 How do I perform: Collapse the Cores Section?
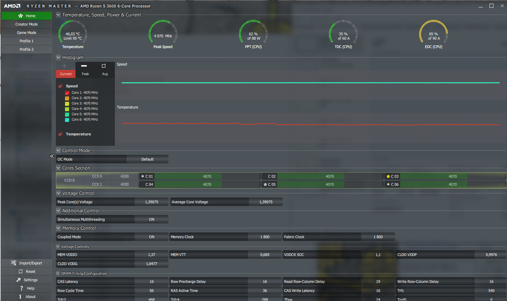coord(58,168)
